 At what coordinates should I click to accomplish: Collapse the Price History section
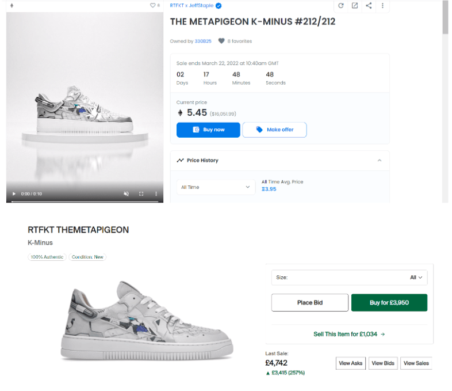pyautogui.click(x=379, y=161)
